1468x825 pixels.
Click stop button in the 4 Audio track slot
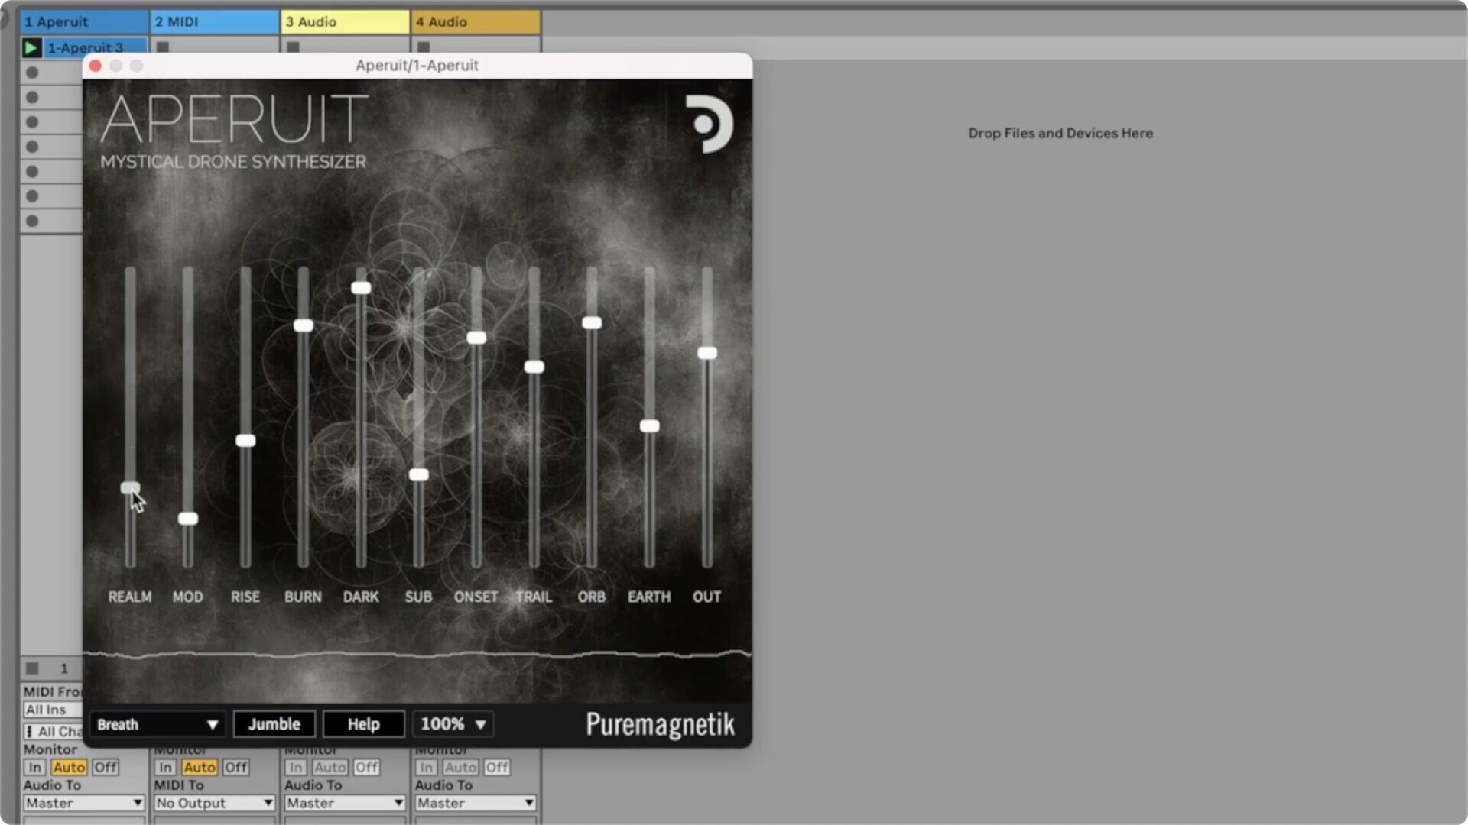click(424, 47)
